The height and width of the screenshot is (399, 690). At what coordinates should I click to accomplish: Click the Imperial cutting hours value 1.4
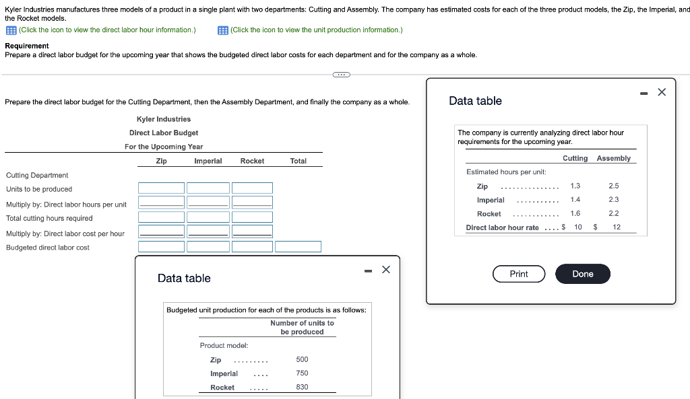(x=575, y=199)
